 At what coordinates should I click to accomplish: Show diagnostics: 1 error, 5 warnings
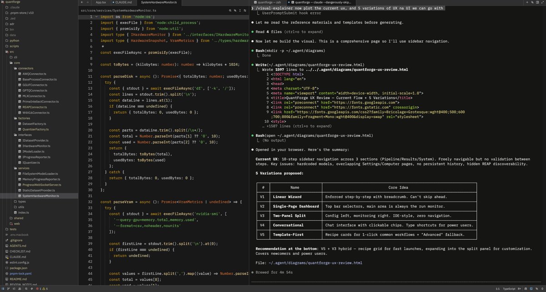[42, 288]
